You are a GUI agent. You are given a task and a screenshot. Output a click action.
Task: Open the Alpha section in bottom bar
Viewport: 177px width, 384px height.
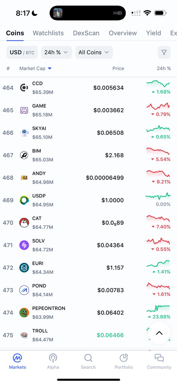pos(53,361)
